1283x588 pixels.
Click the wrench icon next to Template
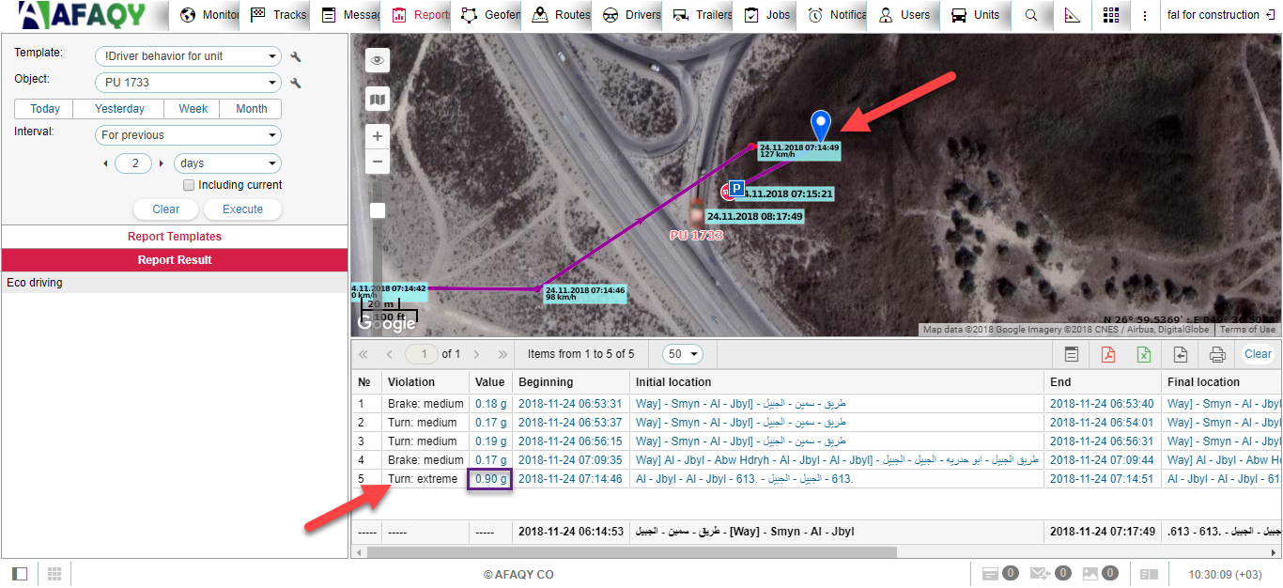pyautogui.click(x=296, y=57)
